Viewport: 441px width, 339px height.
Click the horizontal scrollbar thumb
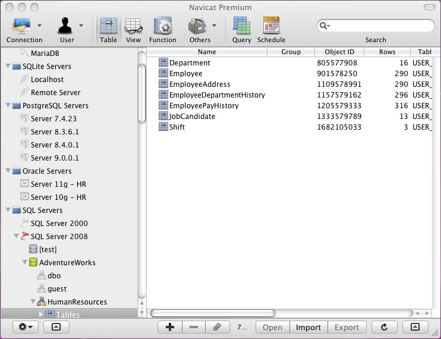point(213,313)
